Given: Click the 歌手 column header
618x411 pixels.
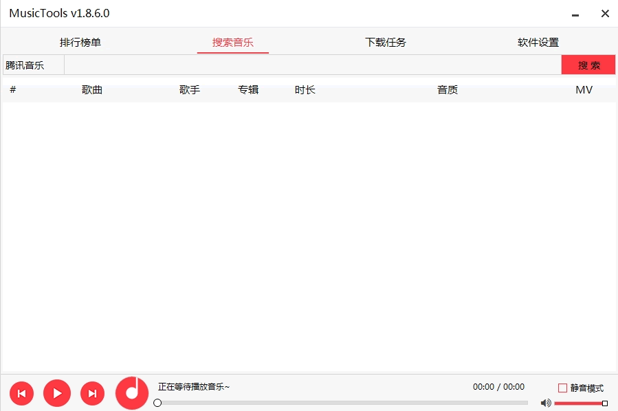Looking at the screenshot, I should [190, 90].
